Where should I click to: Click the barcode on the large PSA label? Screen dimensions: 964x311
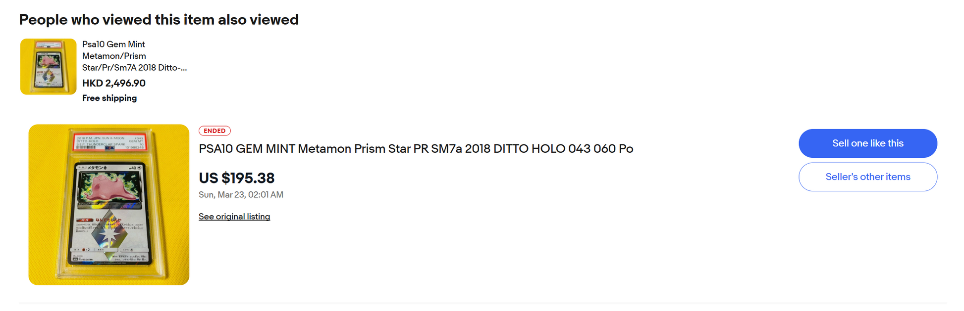[85, 147]
